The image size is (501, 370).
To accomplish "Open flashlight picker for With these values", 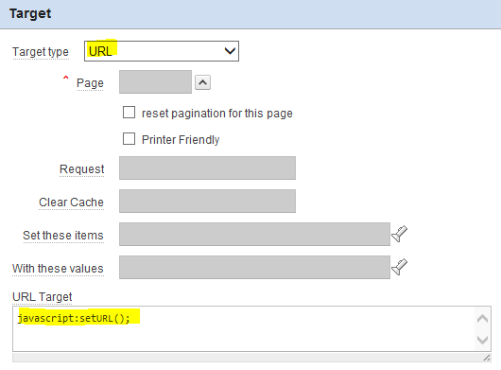I will pyautogui.click(x=400, y=267).
